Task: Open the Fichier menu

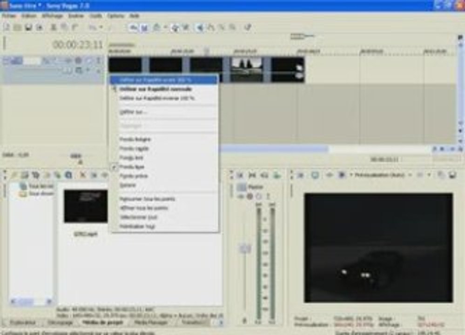Action: click(x=9, y=16)
